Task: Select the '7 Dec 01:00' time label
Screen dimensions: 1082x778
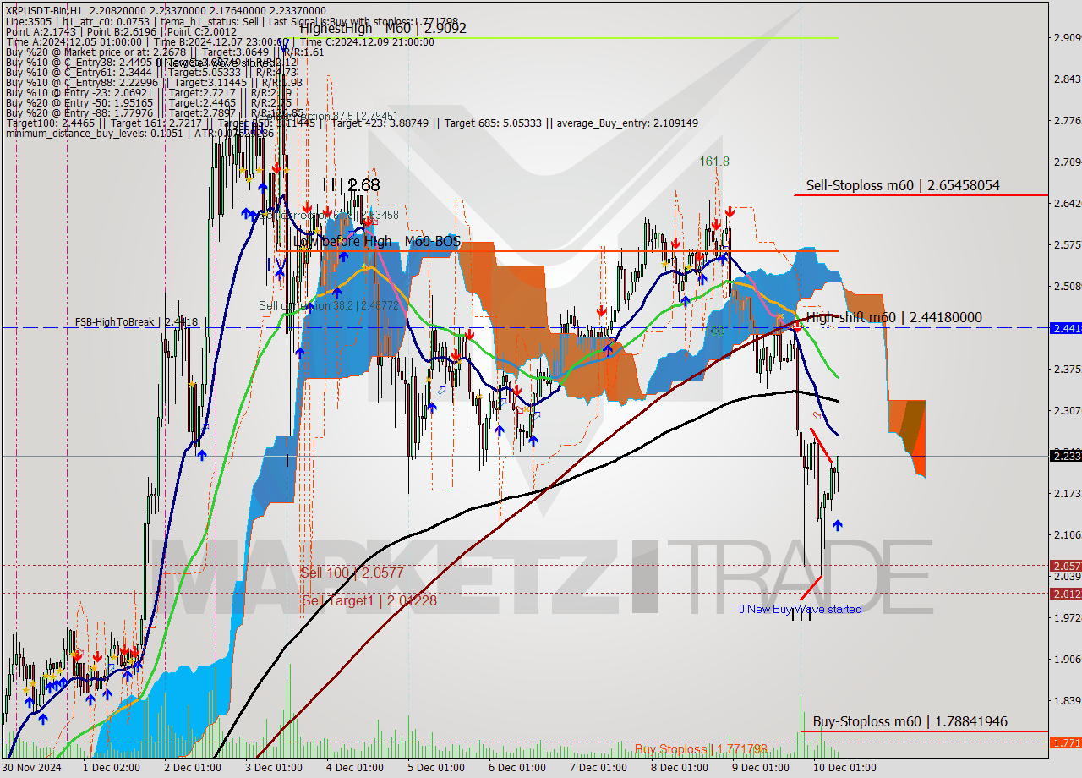Action: (x=598, y=768)
